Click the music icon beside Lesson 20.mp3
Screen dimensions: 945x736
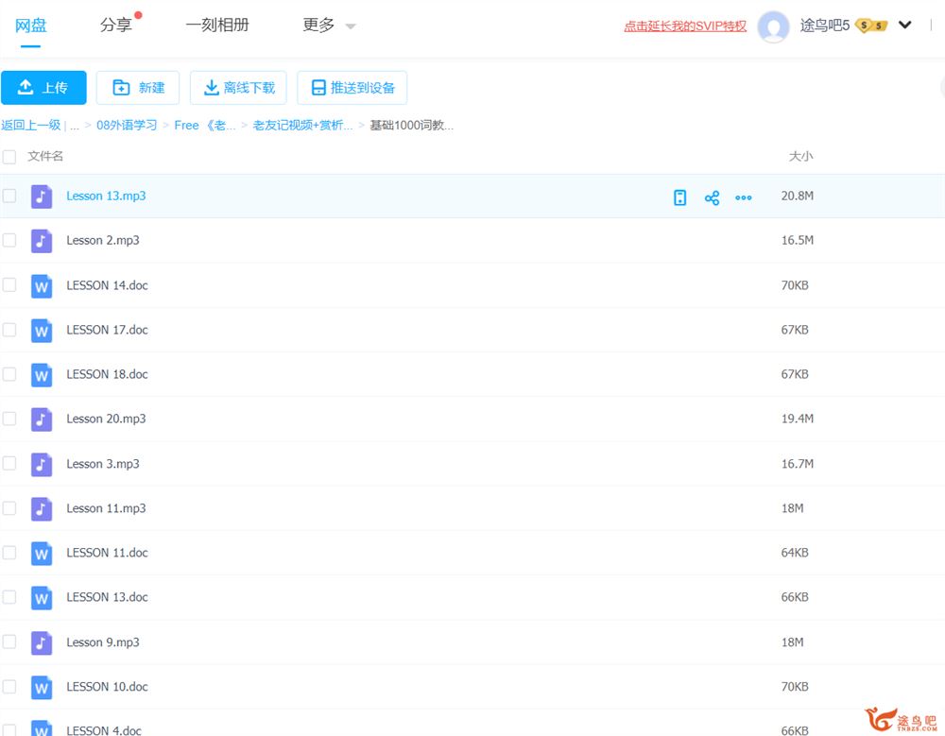click(42, 419)
